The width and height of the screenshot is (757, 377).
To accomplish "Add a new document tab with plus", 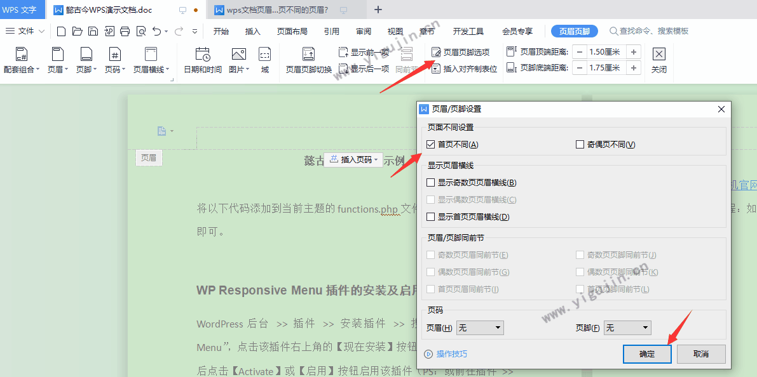I will [379, 10].
